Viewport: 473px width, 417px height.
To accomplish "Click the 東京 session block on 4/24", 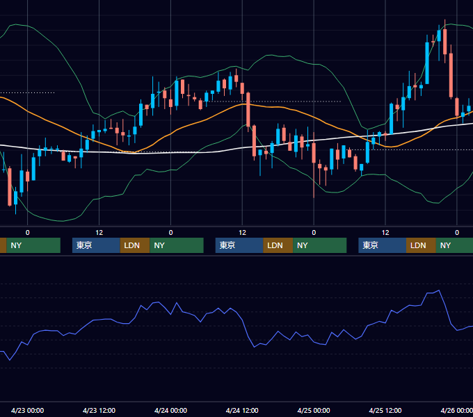I will coord(239,245).
